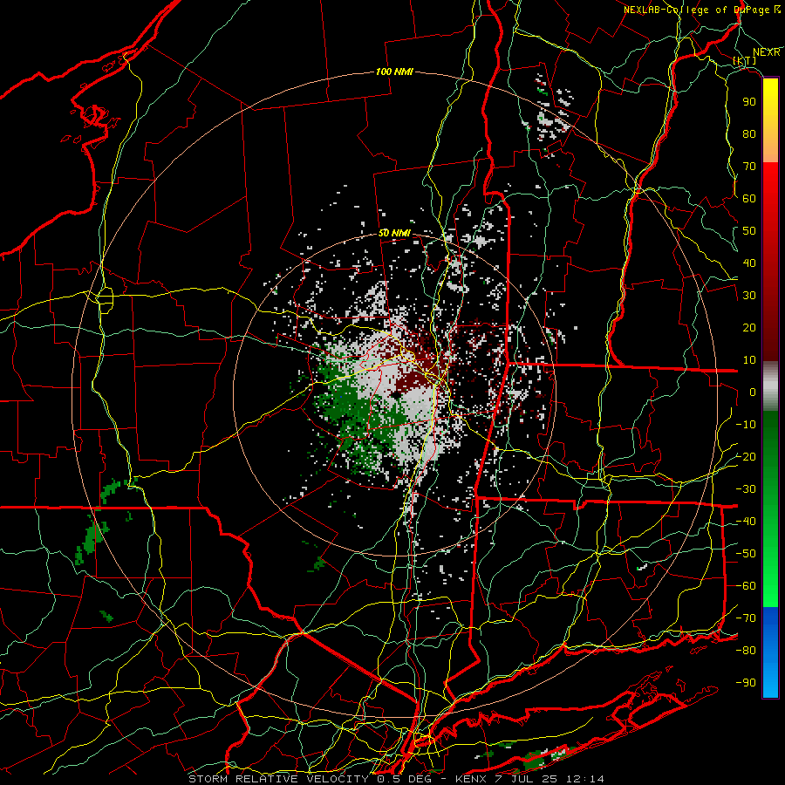Click the NEXR label above the color scale
785x785 pixels.
pyautogui.click(x=767, y=52)
